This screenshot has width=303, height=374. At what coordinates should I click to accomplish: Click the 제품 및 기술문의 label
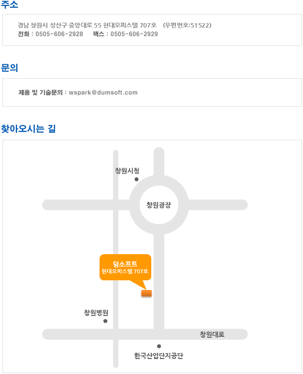coord(41,93)
